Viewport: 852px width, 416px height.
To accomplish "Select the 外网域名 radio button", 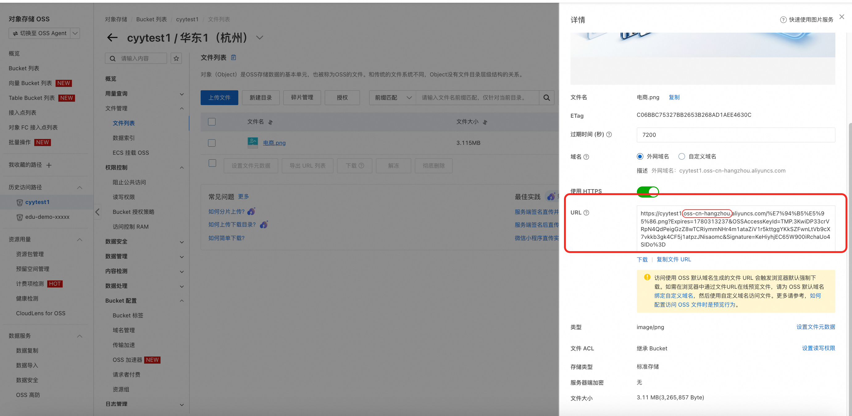I will tap(640, 157).
